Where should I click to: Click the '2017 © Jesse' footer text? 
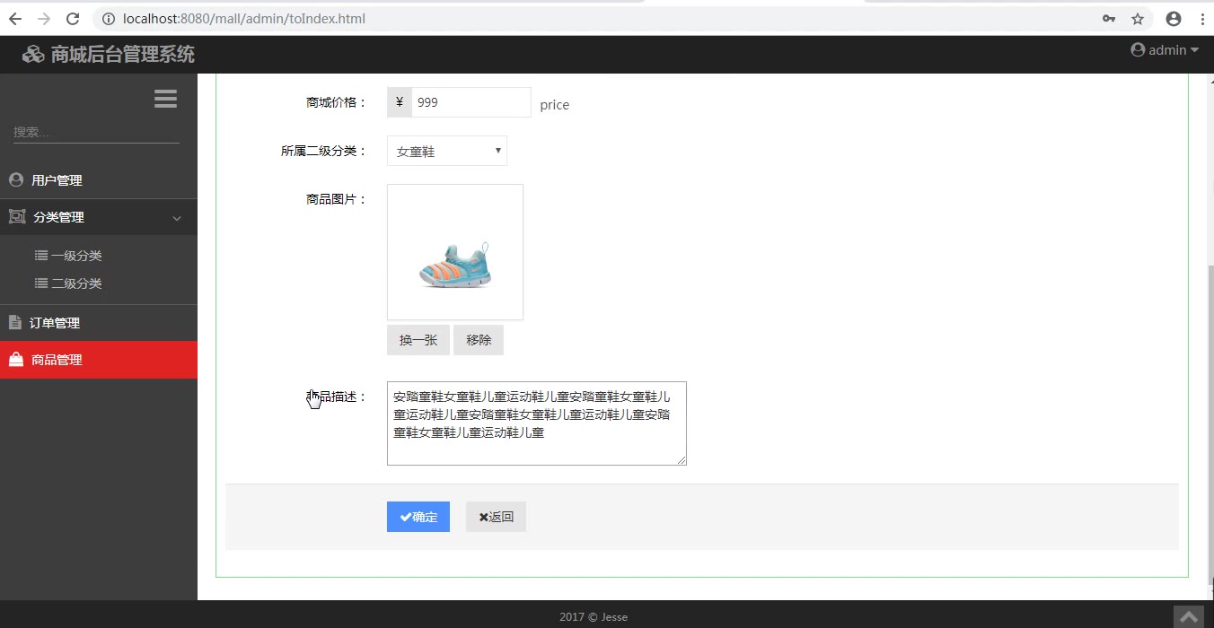point(594,616)
